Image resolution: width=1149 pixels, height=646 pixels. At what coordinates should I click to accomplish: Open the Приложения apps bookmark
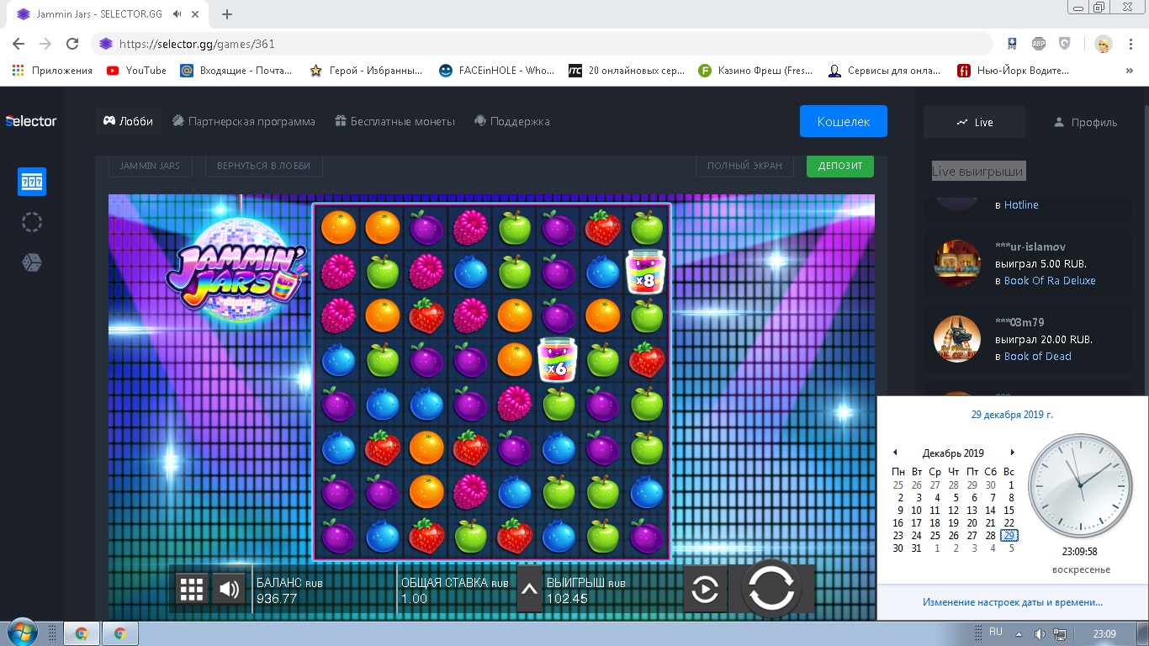[52, 71]
